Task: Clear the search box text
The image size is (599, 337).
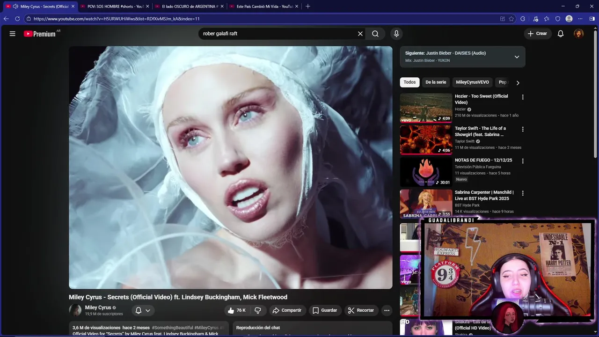Action: coord(360,34)
